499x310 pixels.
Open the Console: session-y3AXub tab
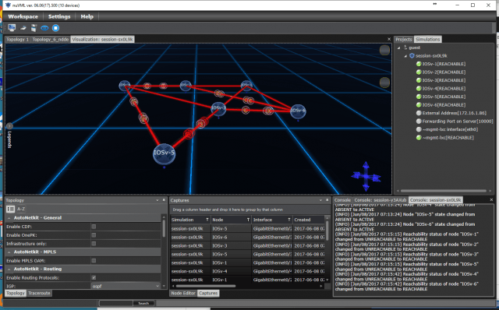(380, 200)
